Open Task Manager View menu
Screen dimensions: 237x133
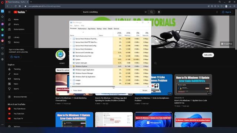click(82, 25)
